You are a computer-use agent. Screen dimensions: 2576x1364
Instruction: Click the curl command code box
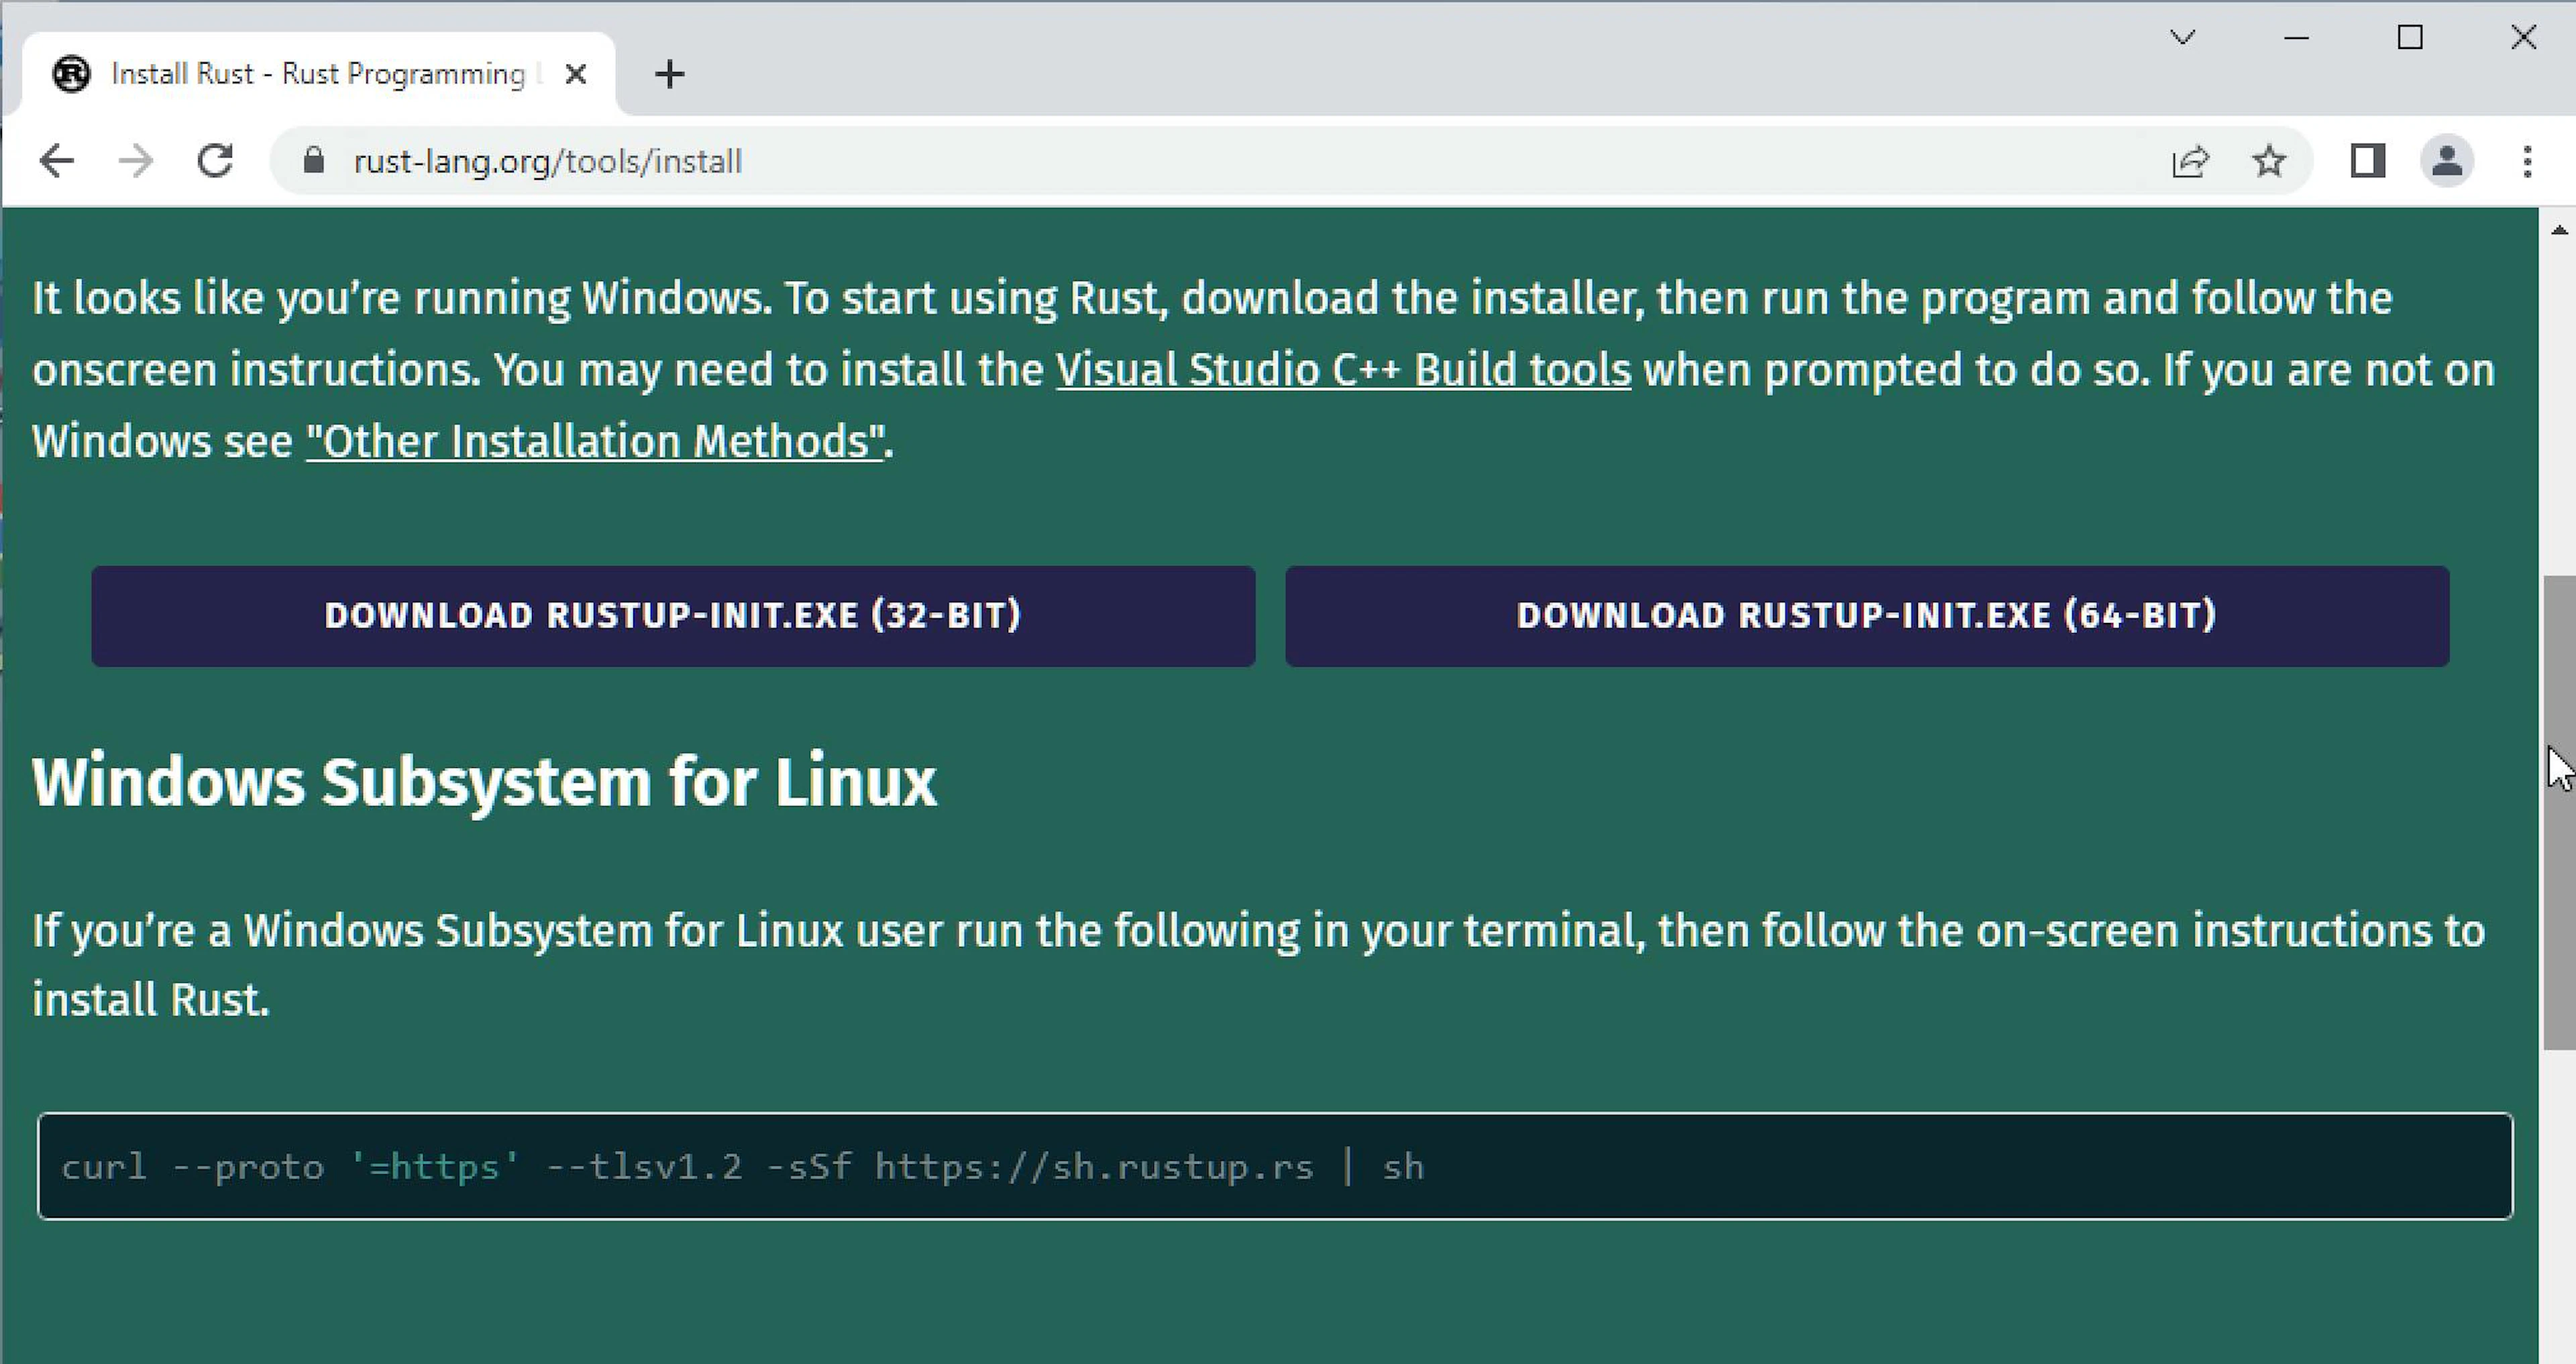point(1275,1166)
